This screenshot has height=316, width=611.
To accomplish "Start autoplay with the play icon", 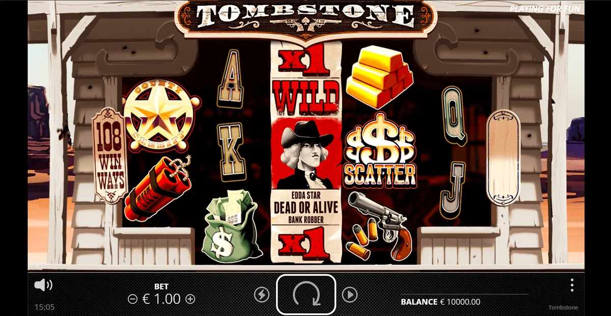I will [349, 295].
